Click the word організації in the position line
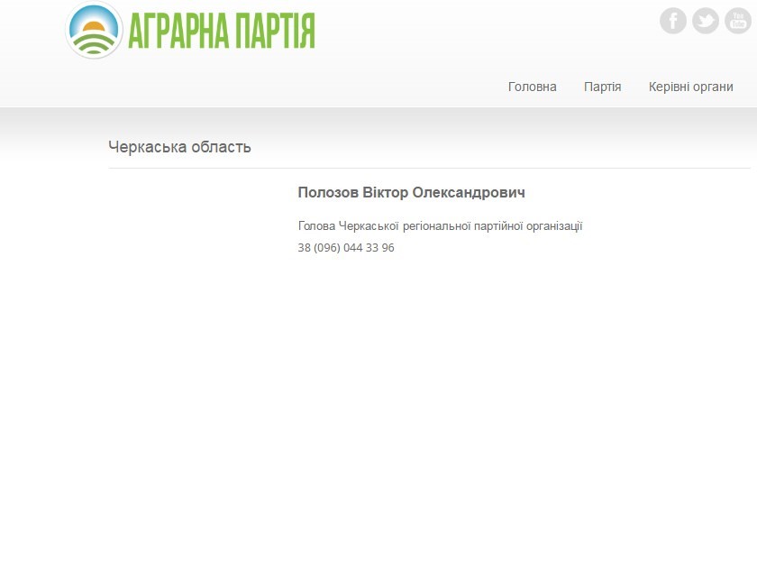Screen dimensions: 757x569 (551, 225)
